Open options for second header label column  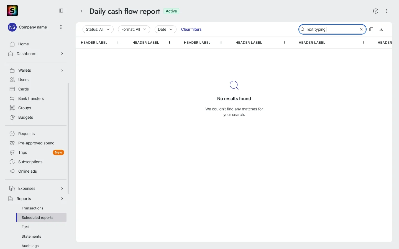click(x=170, y=43)
